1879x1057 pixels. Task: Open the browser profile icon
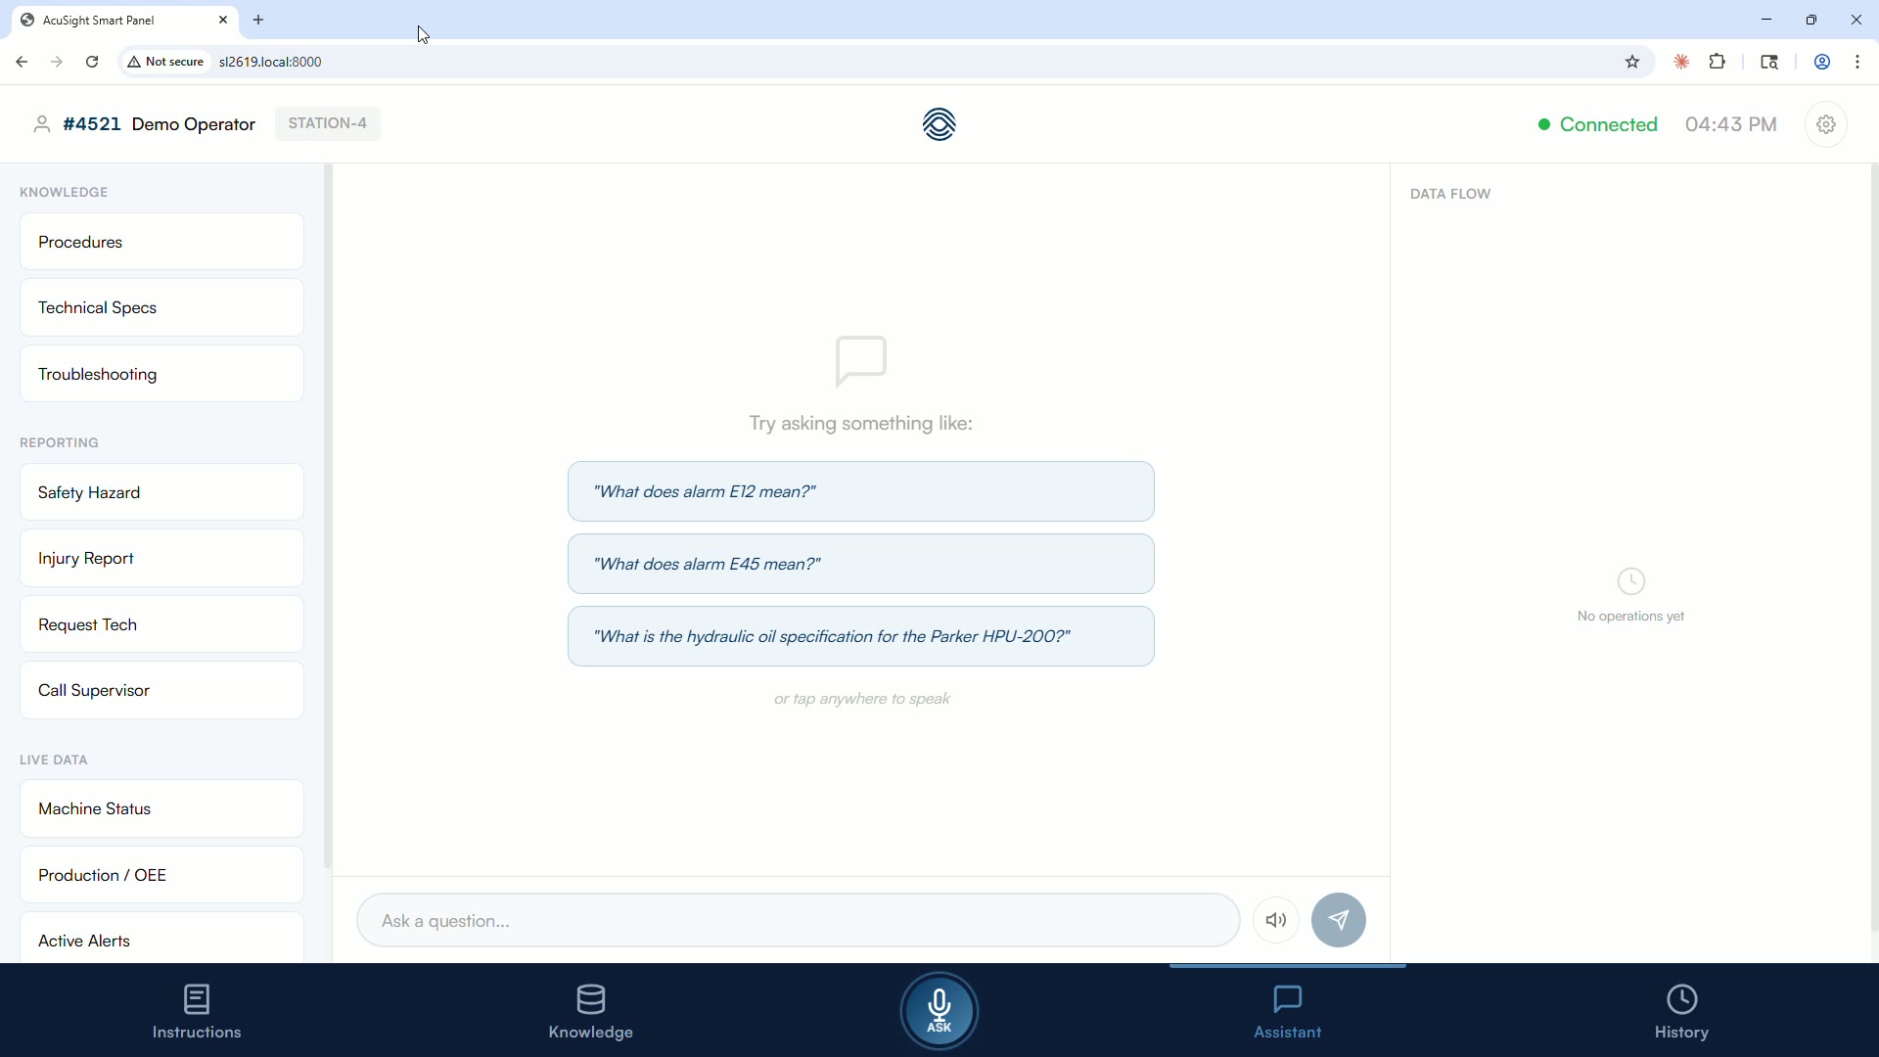point(1822,62)
